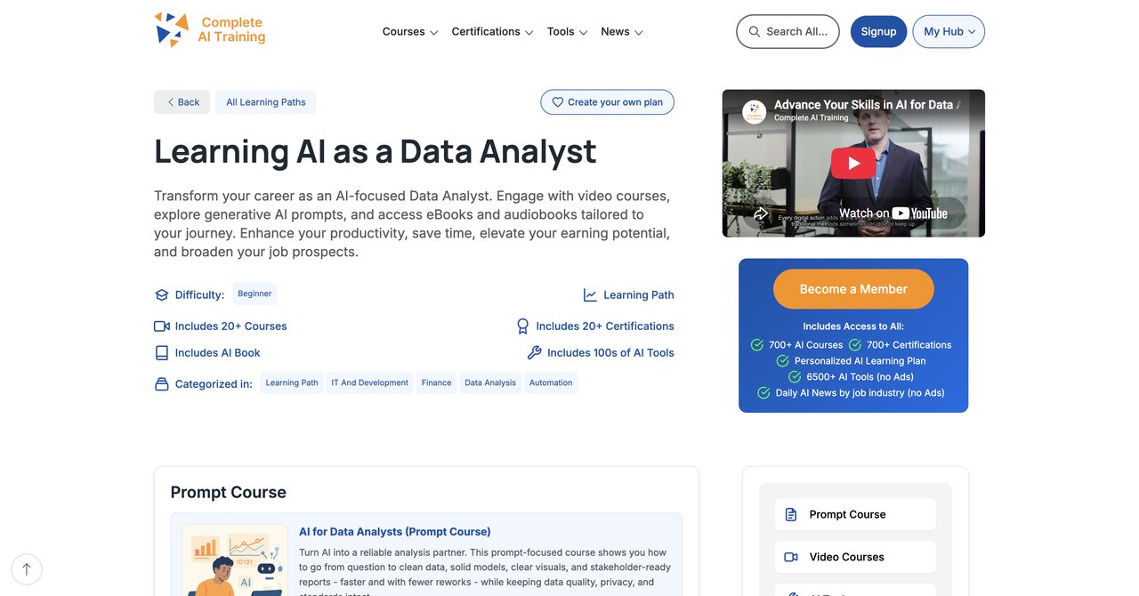Click the Learning Path chart icon
The height and width of the screenshot is (596, 1139).
point(590,295)
